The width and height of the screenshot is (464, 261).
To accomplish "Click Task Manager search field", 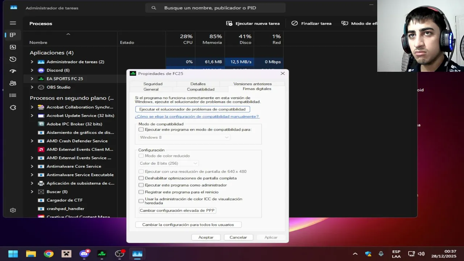I will 215,8.
